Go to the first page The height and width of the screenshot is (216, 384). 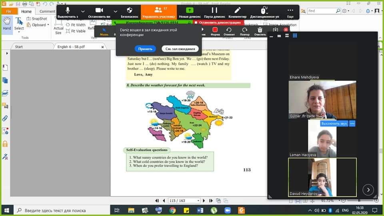(157, 200)
